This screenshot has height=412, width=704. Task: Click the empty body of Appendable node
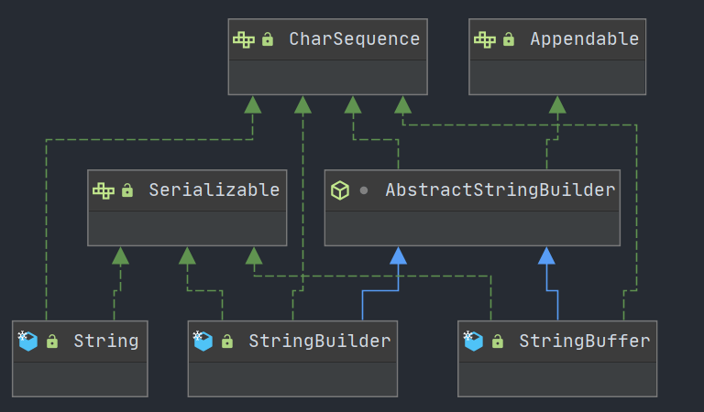(557, 76)
